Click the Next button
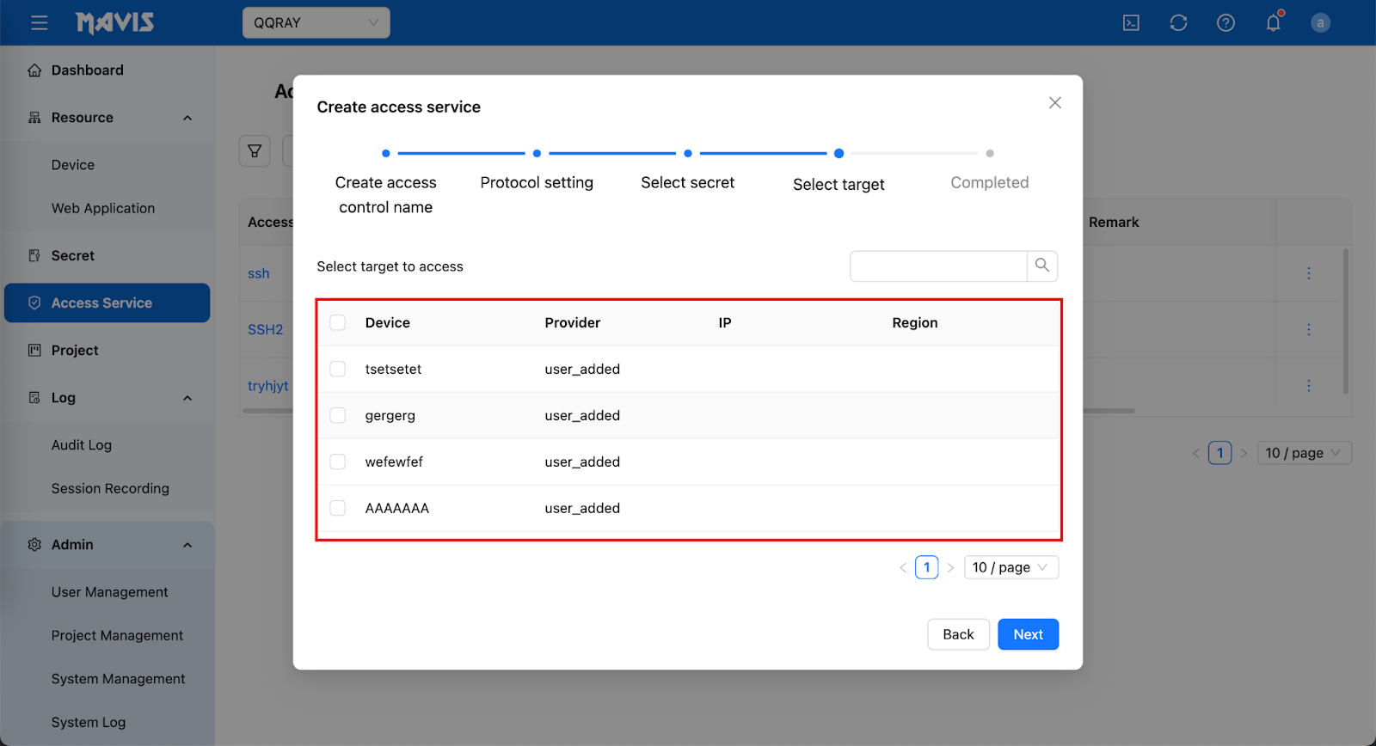 1028,634
